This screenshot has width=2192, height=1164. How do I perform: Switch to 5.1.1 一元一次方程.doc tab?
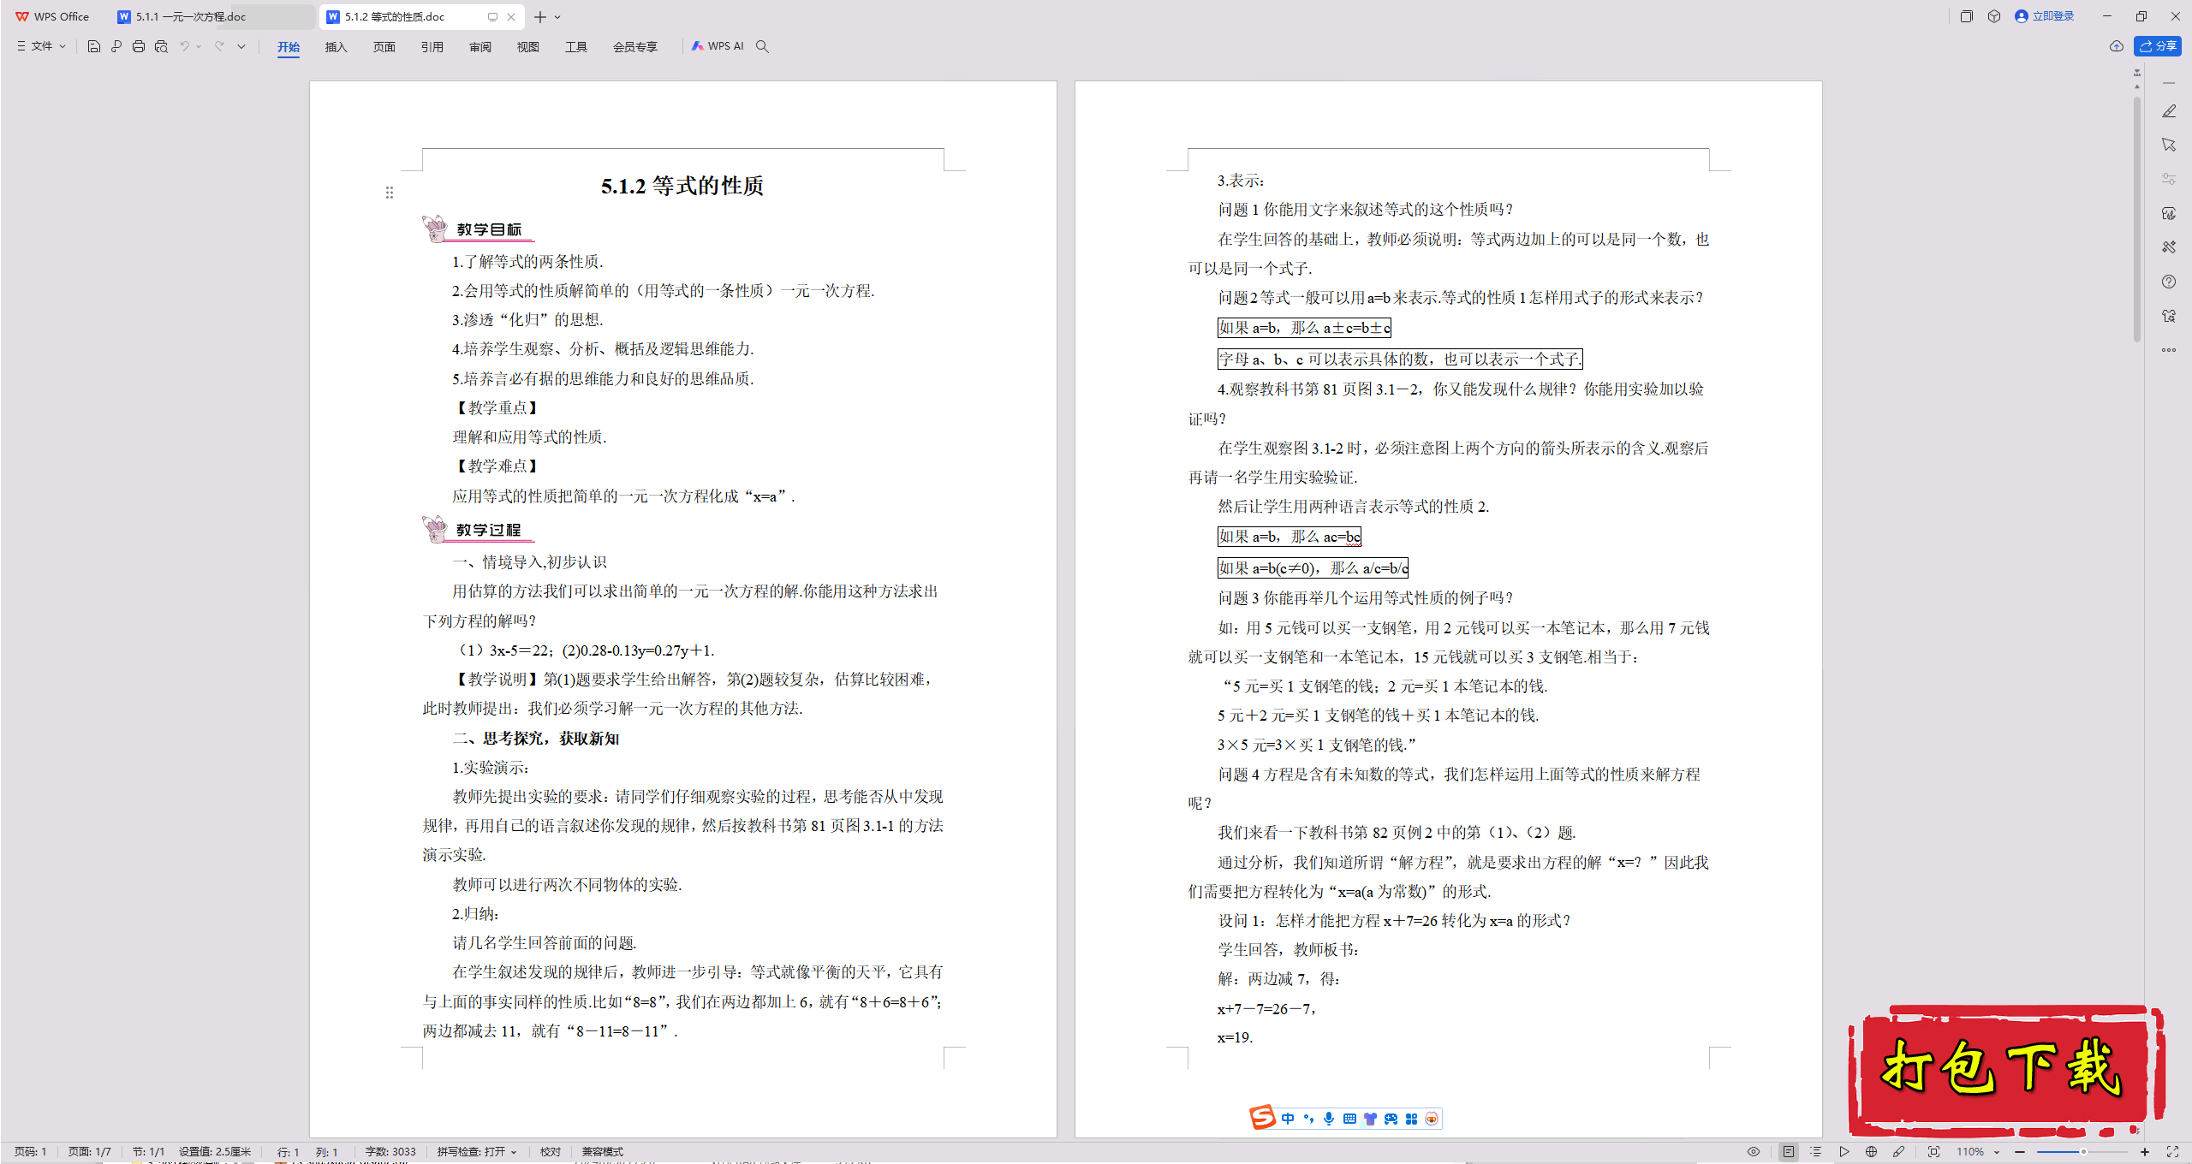click(x=211, y=16)
